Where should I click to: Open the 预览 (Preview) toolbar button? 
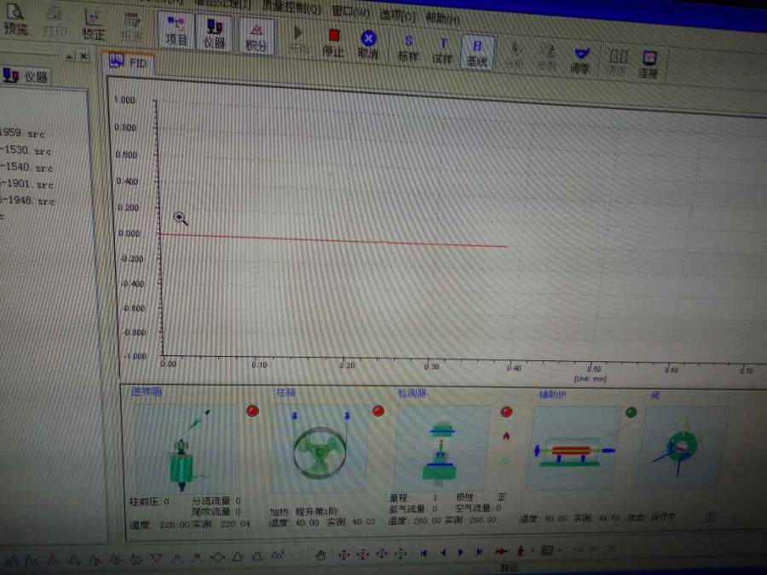15,20
